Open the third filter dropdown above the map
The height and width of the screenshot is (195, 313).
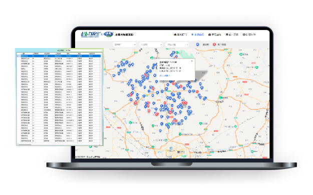(x=177, y=44)
